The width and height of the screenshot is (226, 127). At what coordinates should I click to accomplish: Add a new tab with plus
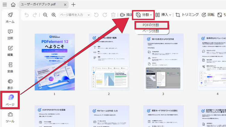click(73, 5)
